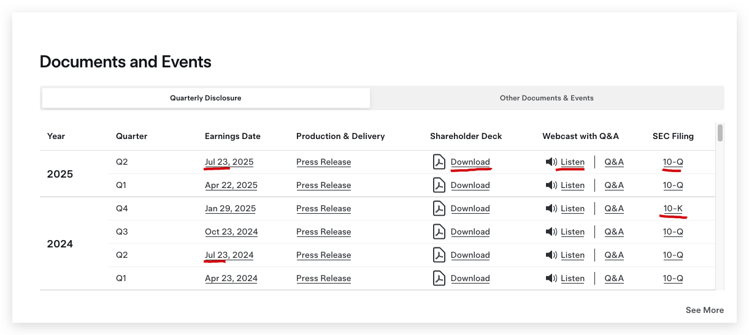
Task: Click the Shareholder Deck column header
Action: pos(466,137)
